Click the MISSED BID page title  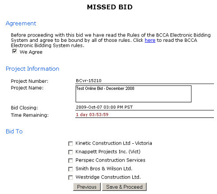(x=110, y=7)
